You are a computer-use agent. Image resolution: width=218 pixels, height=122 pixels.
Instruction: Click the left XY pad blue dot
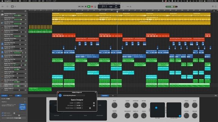point(156,108)
